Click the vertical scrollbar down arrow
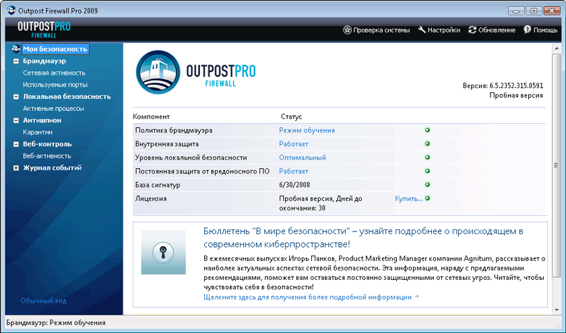566x333 pixels. 557,309
